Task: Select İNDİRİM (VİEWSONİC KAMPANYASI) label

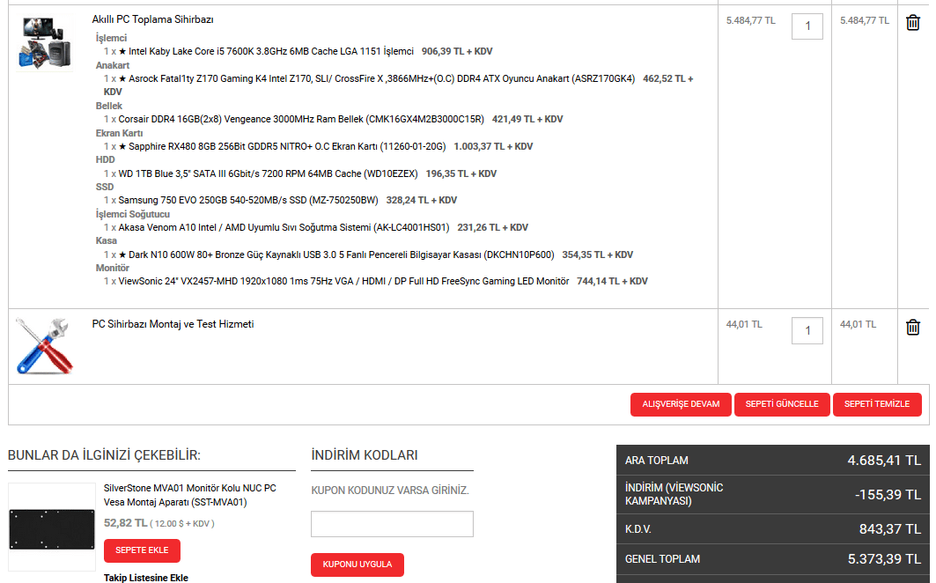Action: tap(674, 495)
